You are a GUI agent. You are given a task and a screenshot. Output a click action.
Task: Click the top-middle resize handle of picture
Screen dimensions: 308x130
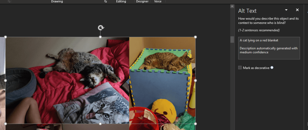[100, 37]
